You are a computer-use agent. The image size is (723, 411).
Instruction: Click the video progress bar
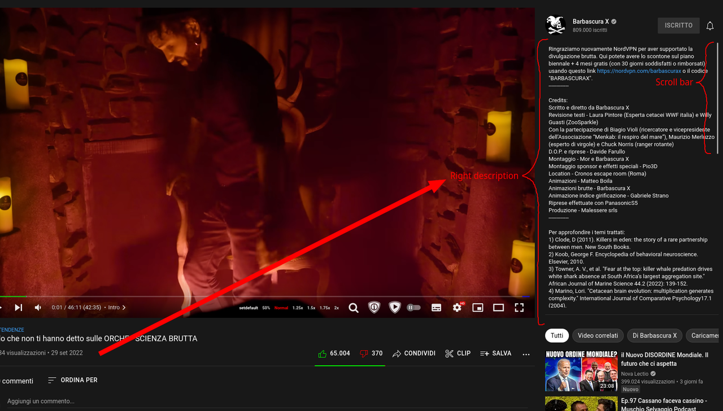(265, 296)
